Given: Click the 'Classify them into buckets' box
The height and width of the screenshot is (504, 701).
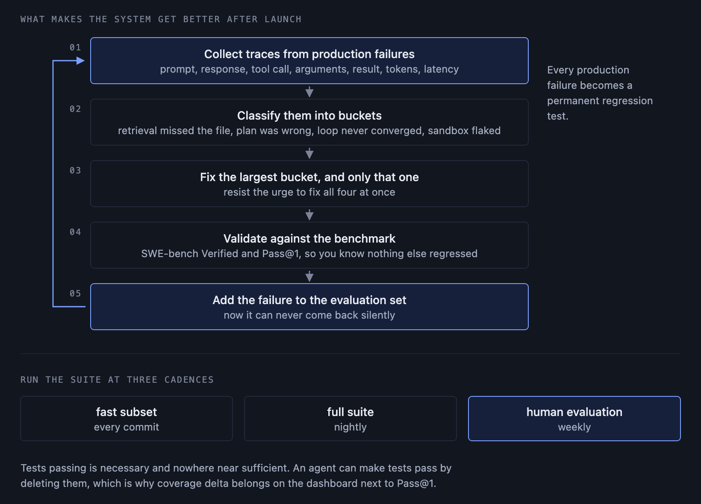Looking at the screenshot, I should (309, 122).
